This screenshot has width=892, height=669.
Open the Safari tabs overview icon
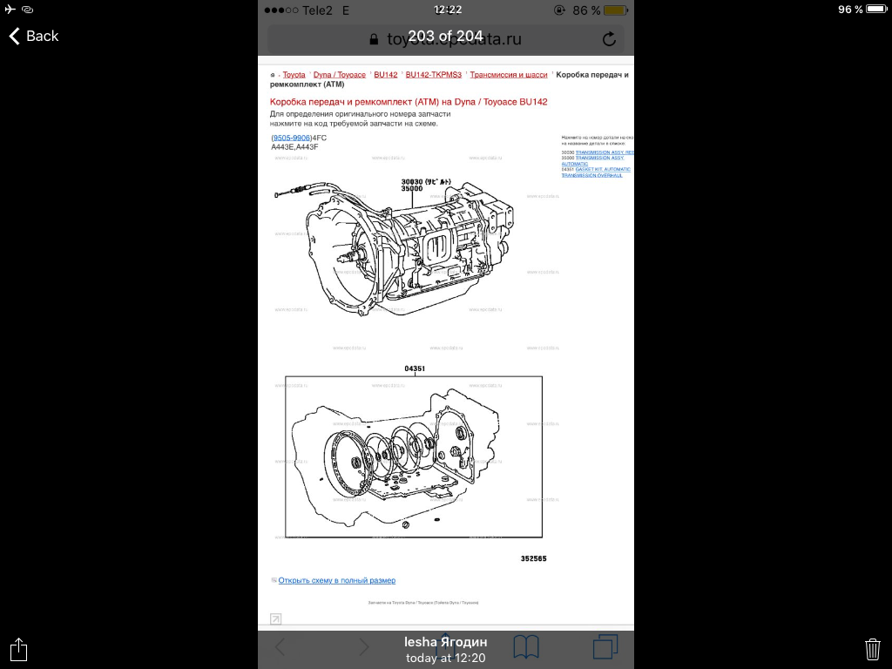pyautogui.click(x=605, y=646)
